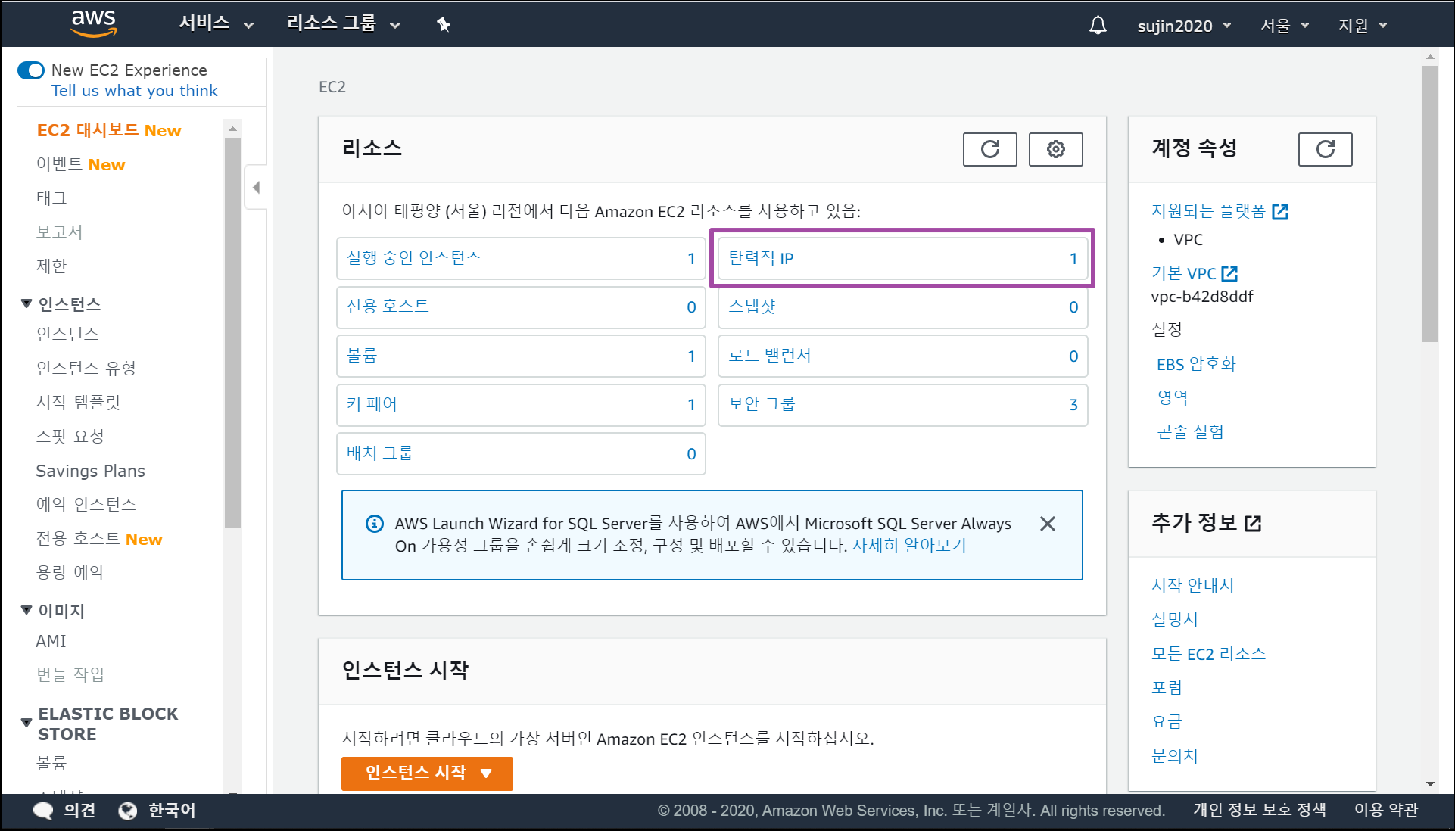Open the 보안 그룹 resource card
Viewport: 1455px width, 831px height.
coord(902,405)
